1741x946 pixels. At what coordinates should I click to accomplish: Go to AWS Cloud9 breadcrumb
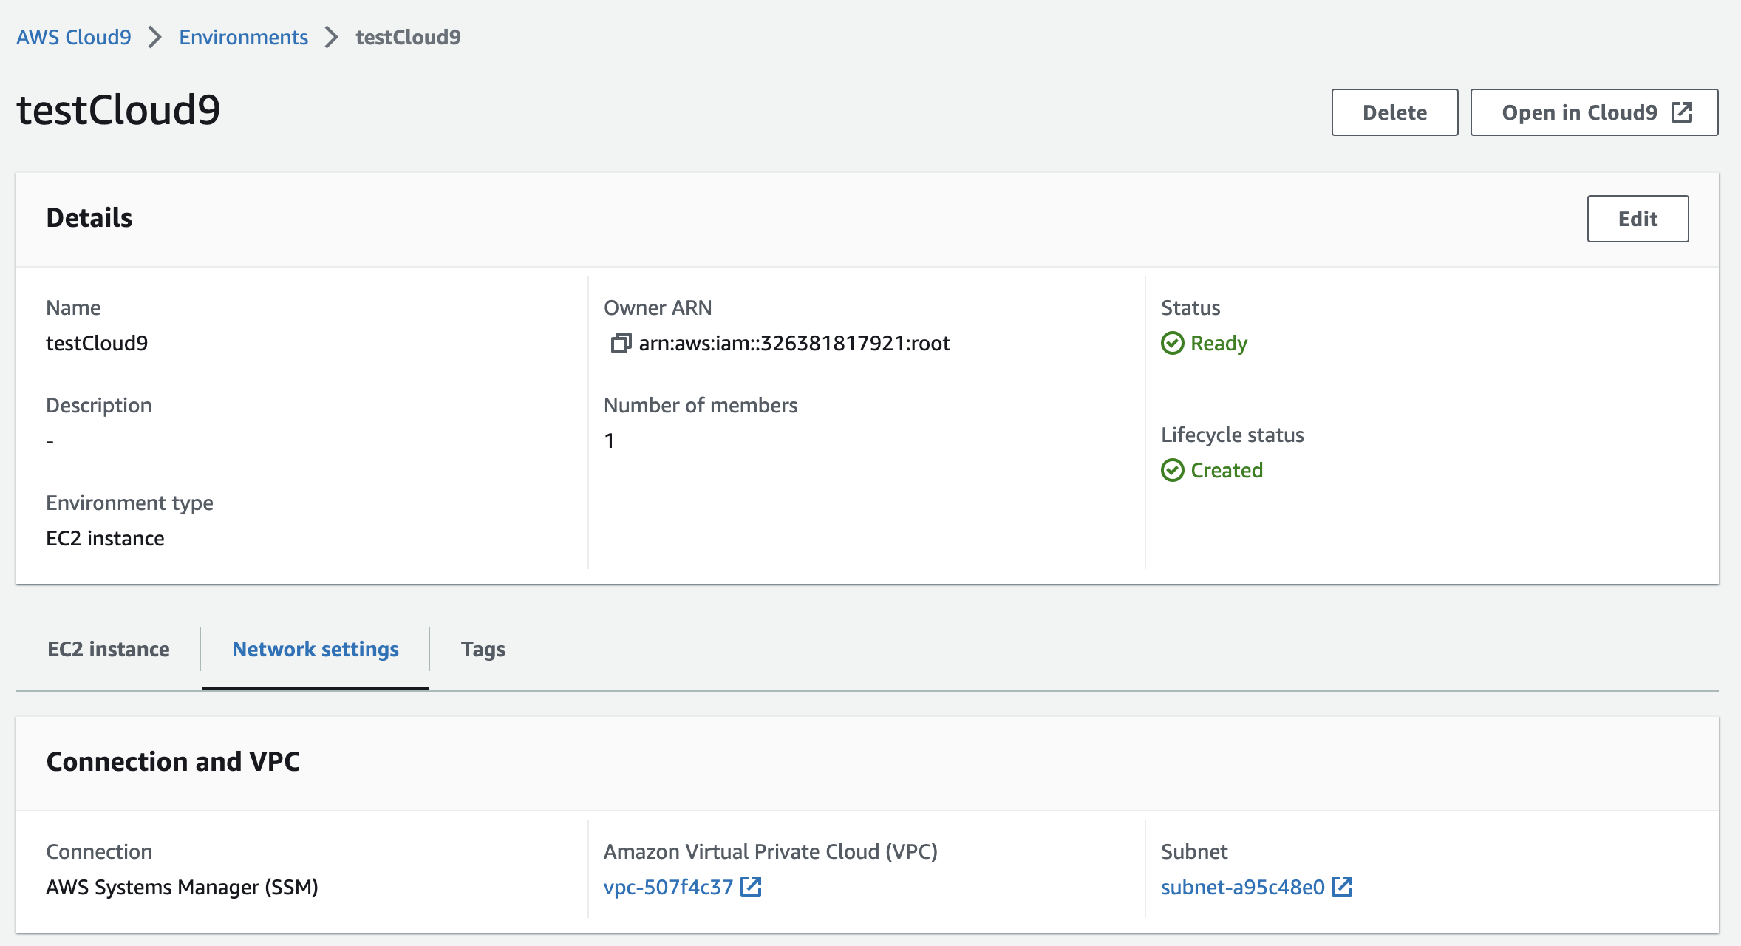pos(74,37)
